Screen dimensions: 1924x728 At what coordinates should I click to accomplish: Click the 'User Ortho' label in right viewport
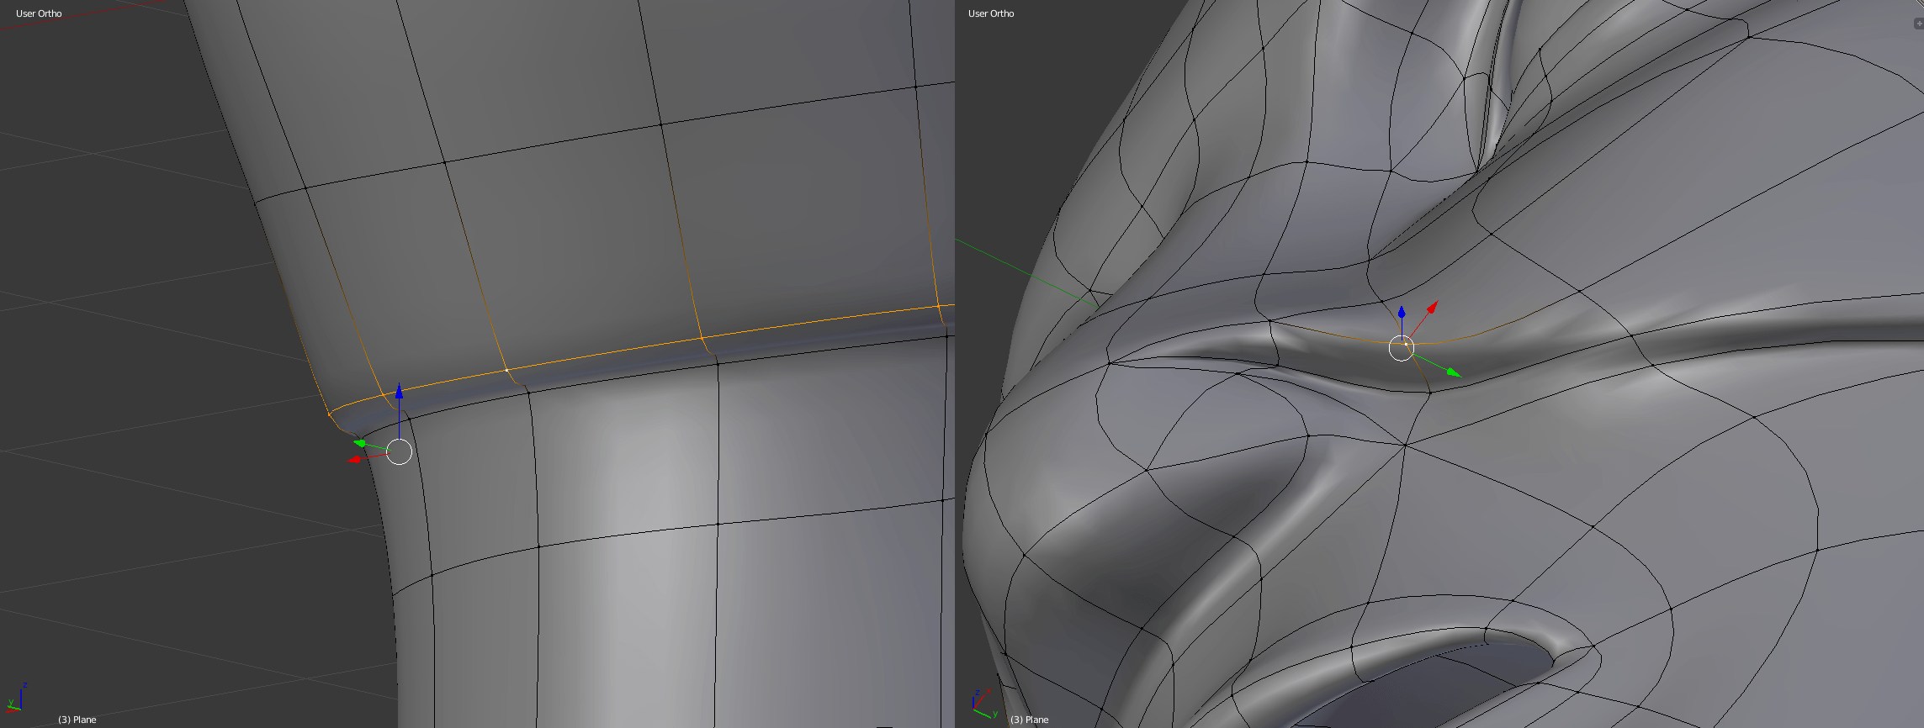tap(991, 13)
